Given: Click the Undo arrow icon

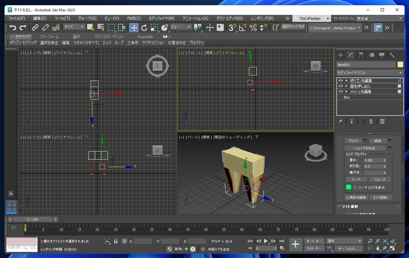Looking at the screenshot, I should point(12,28).
